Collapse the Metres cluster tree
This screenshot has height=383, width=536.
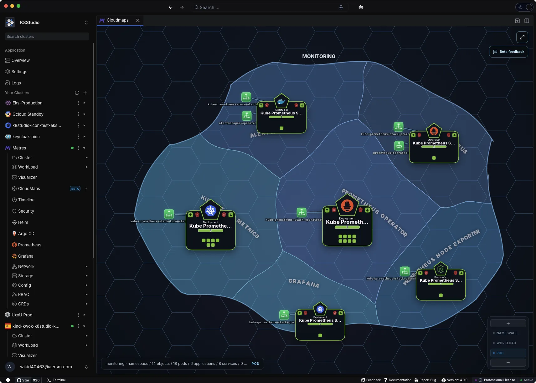pos(84,148)
